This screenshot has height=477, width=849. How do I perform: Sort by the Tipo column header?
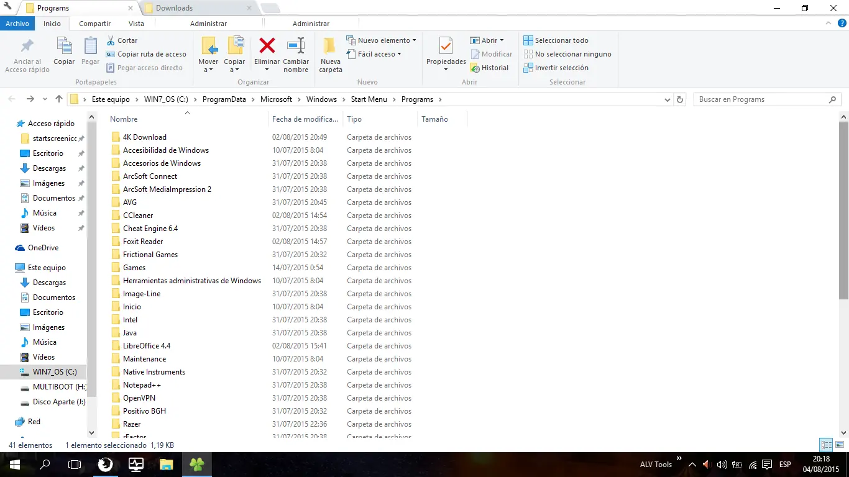pyautogui.click(x=354, y=119)
